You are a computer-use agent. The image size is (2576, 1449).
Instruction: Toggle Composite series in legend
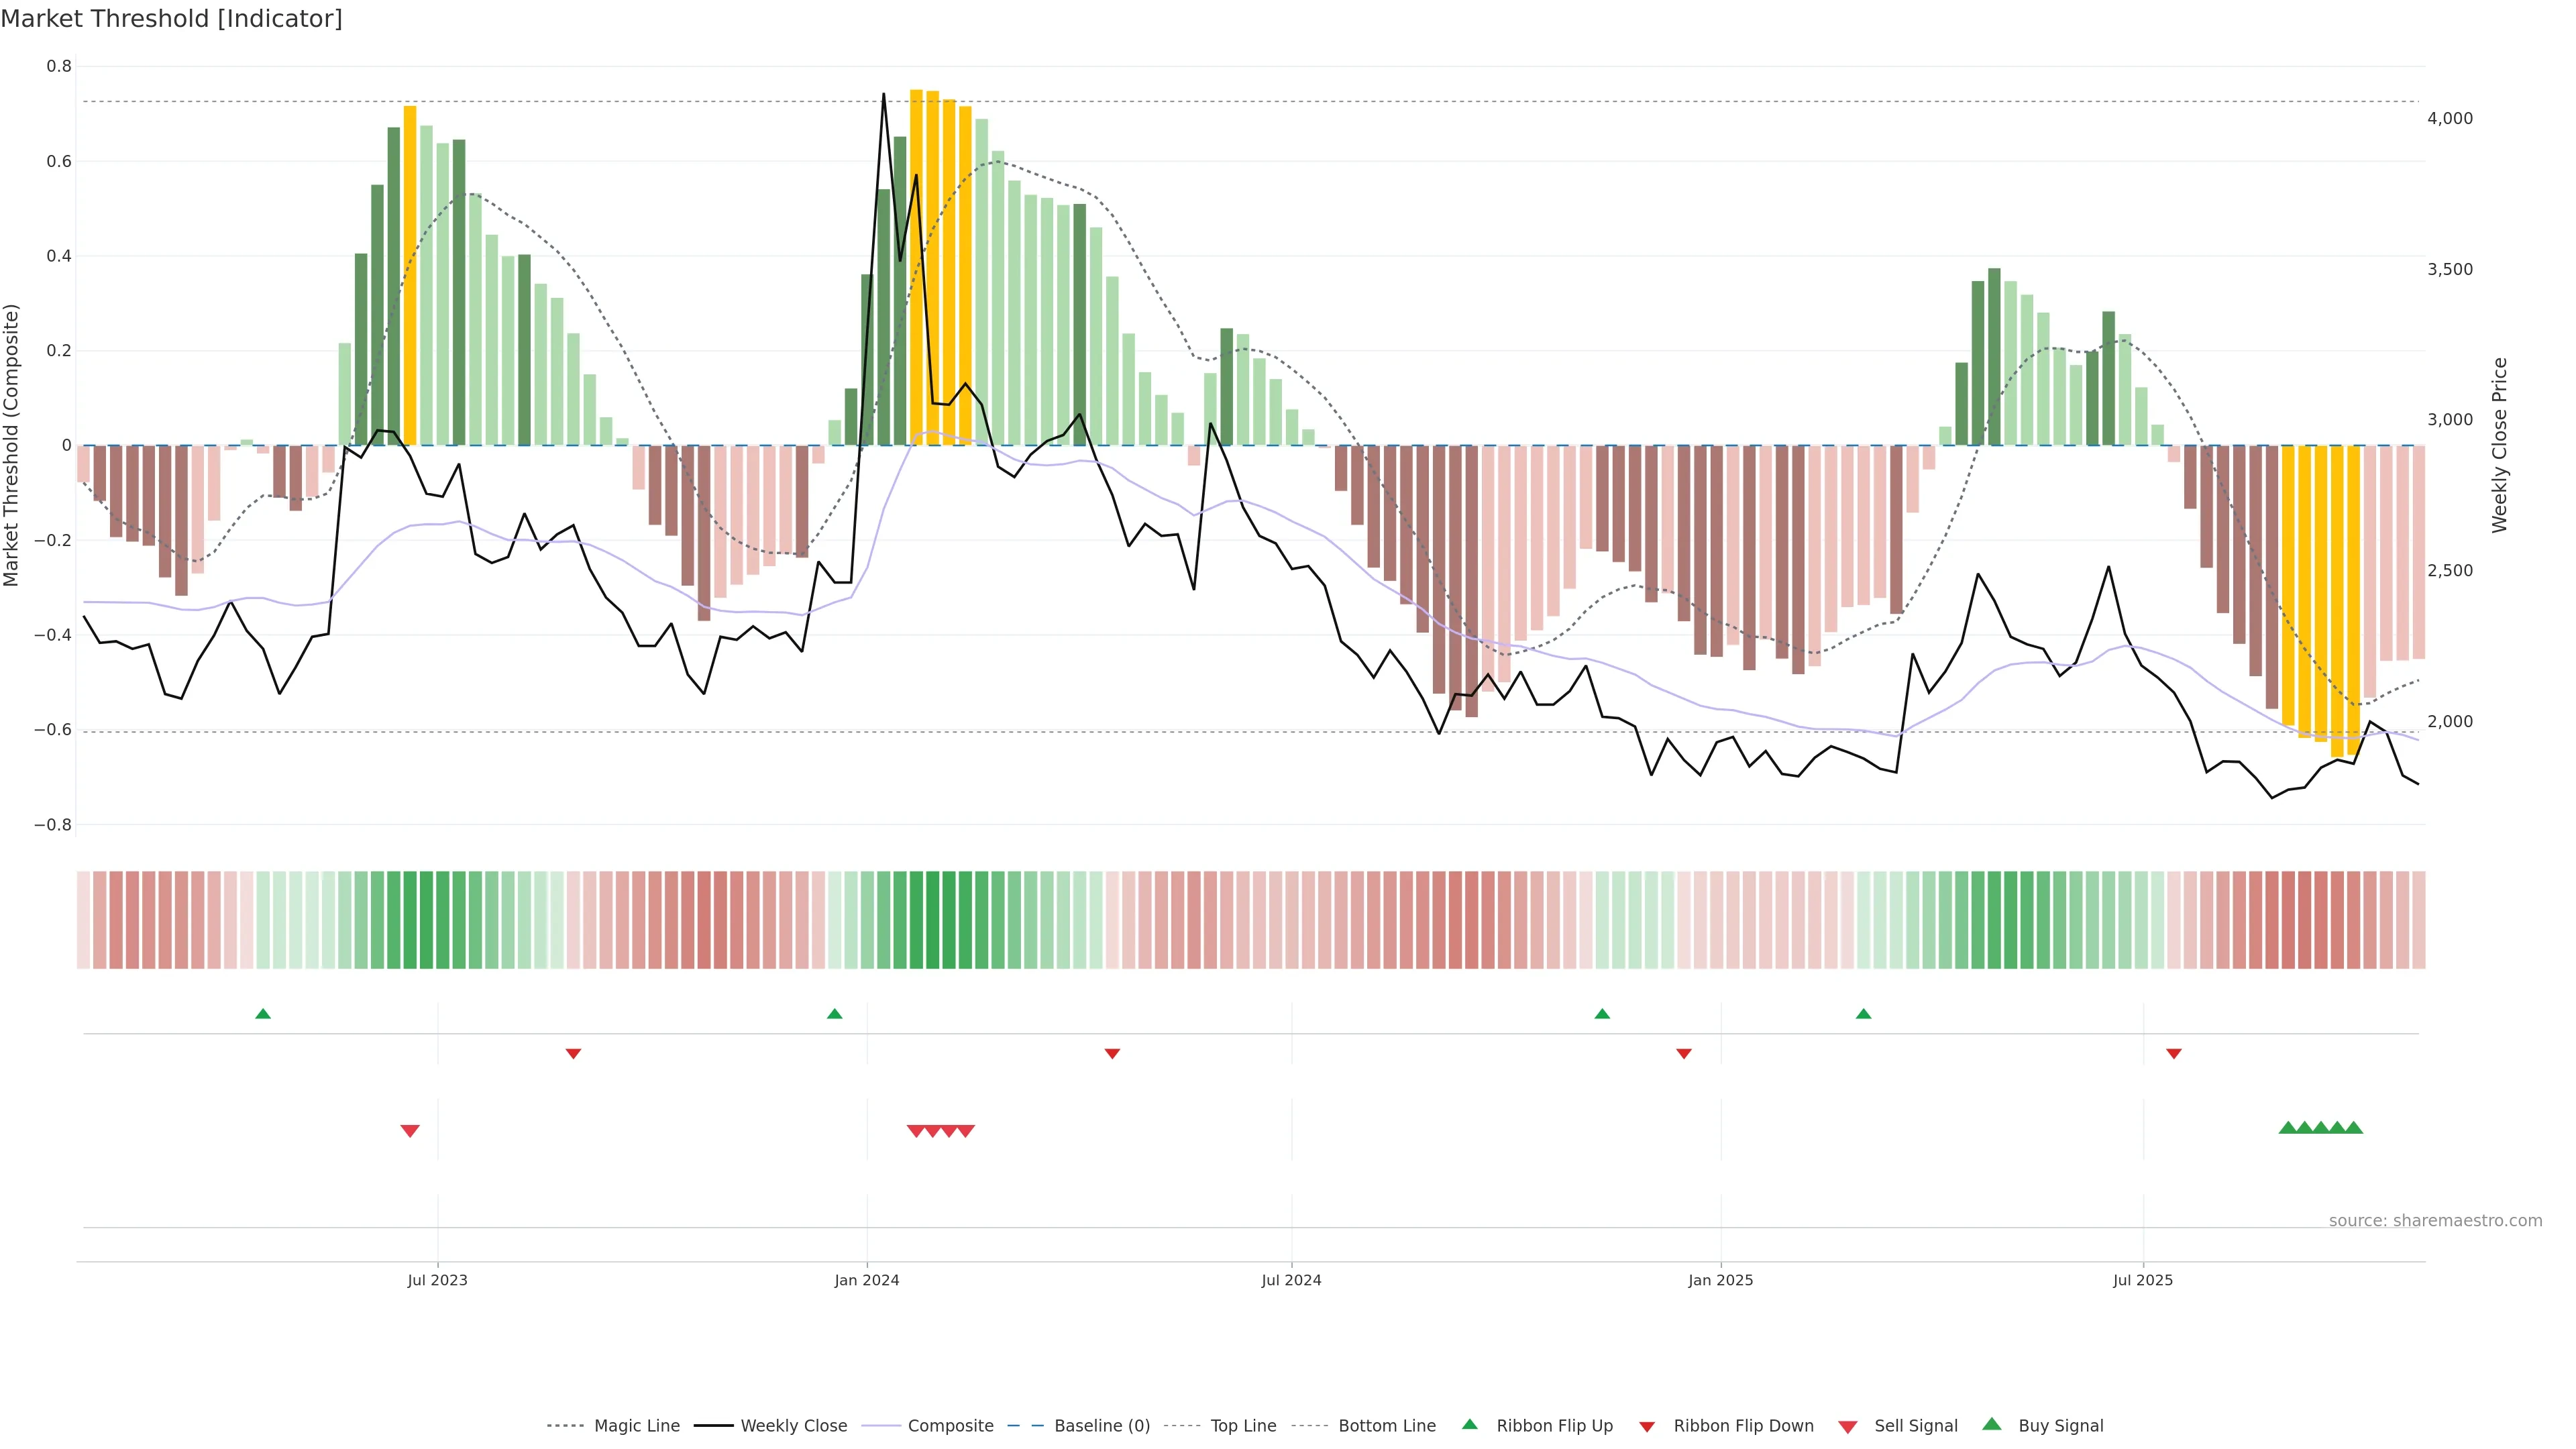[x=950, y=1426]
